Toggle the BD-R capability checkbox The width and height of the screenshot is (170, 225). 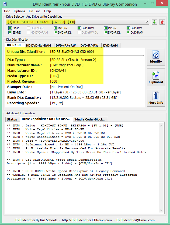[x=10, y=28]
